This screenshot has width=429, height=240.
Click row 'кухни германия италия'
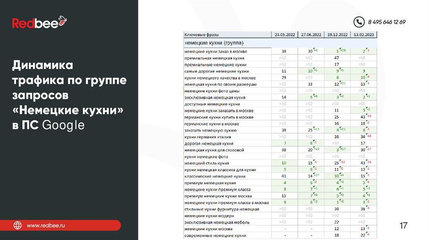coord(280,137)
